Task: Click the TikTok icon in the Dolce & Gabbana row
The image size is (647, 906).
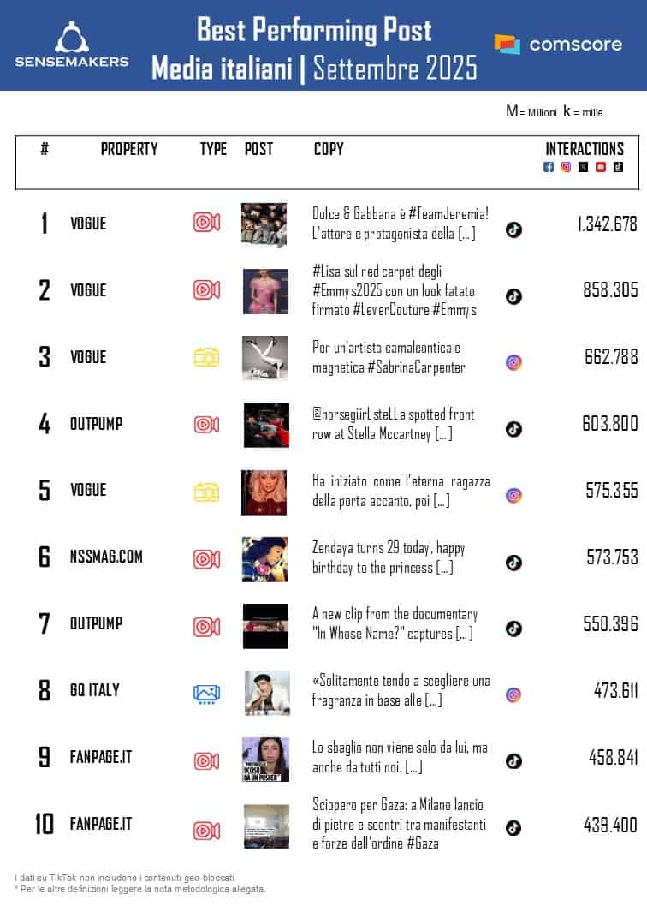Action: click(x=513, y=229)
